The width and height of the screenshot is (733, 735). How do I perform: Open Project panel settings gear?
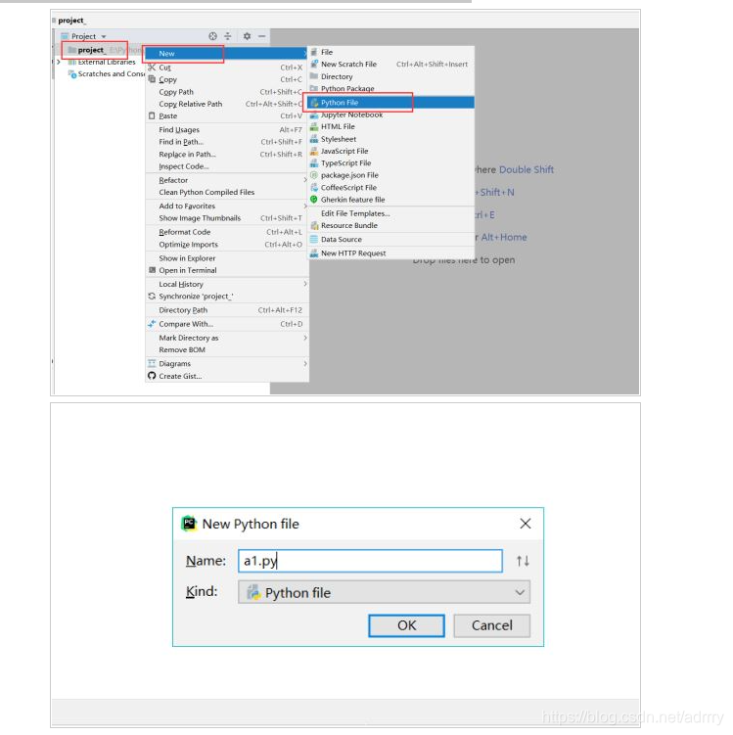point(247,36)
